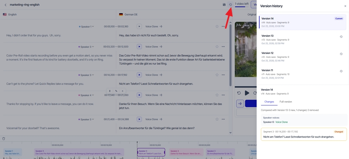Viewport: 349px width, 159px height.
Task: Open version history clock icon in header
Action: [230, 5]
